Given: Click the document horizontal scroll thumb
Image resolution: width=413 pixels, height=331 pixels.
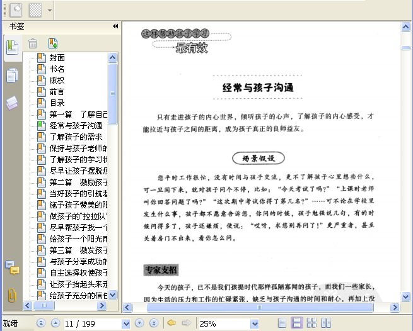Looking at the screenshot, I should [x=260, y=307].
